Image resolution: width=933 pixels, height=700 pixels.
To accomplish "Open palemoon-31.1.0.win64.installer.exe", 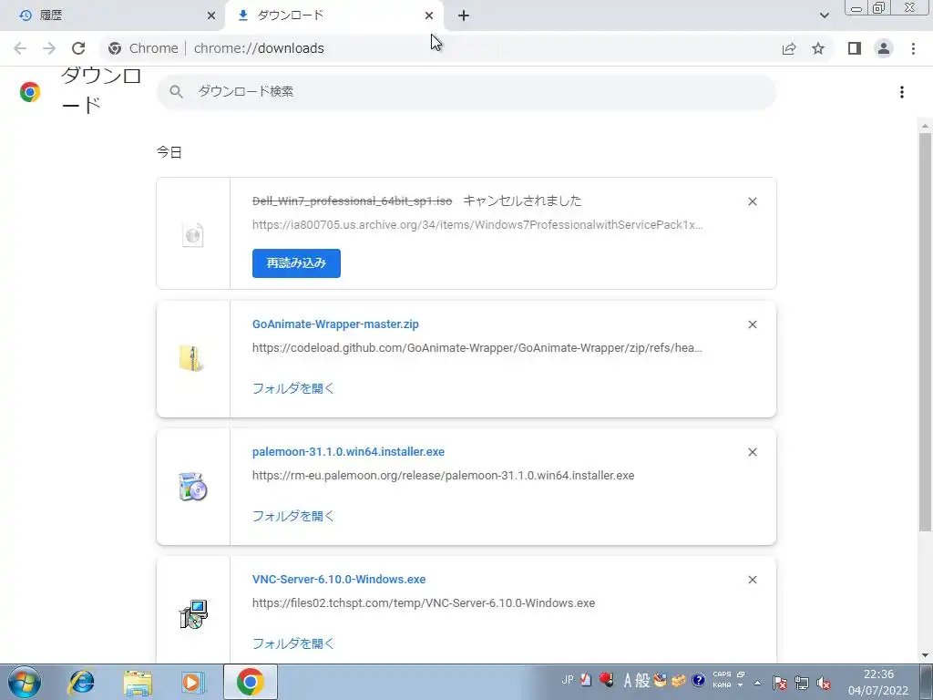I will (348, 452).
